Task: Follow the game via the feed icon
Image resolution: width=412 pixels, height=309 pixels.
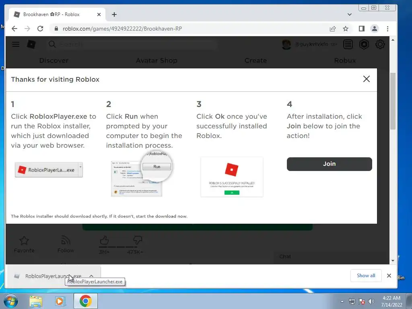Action: point(66,241)
